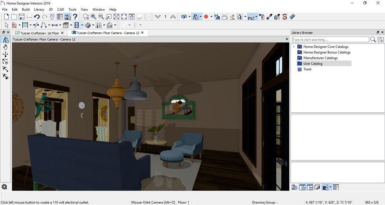Undo the last action
385x205 pixels.
click(37, 17)
